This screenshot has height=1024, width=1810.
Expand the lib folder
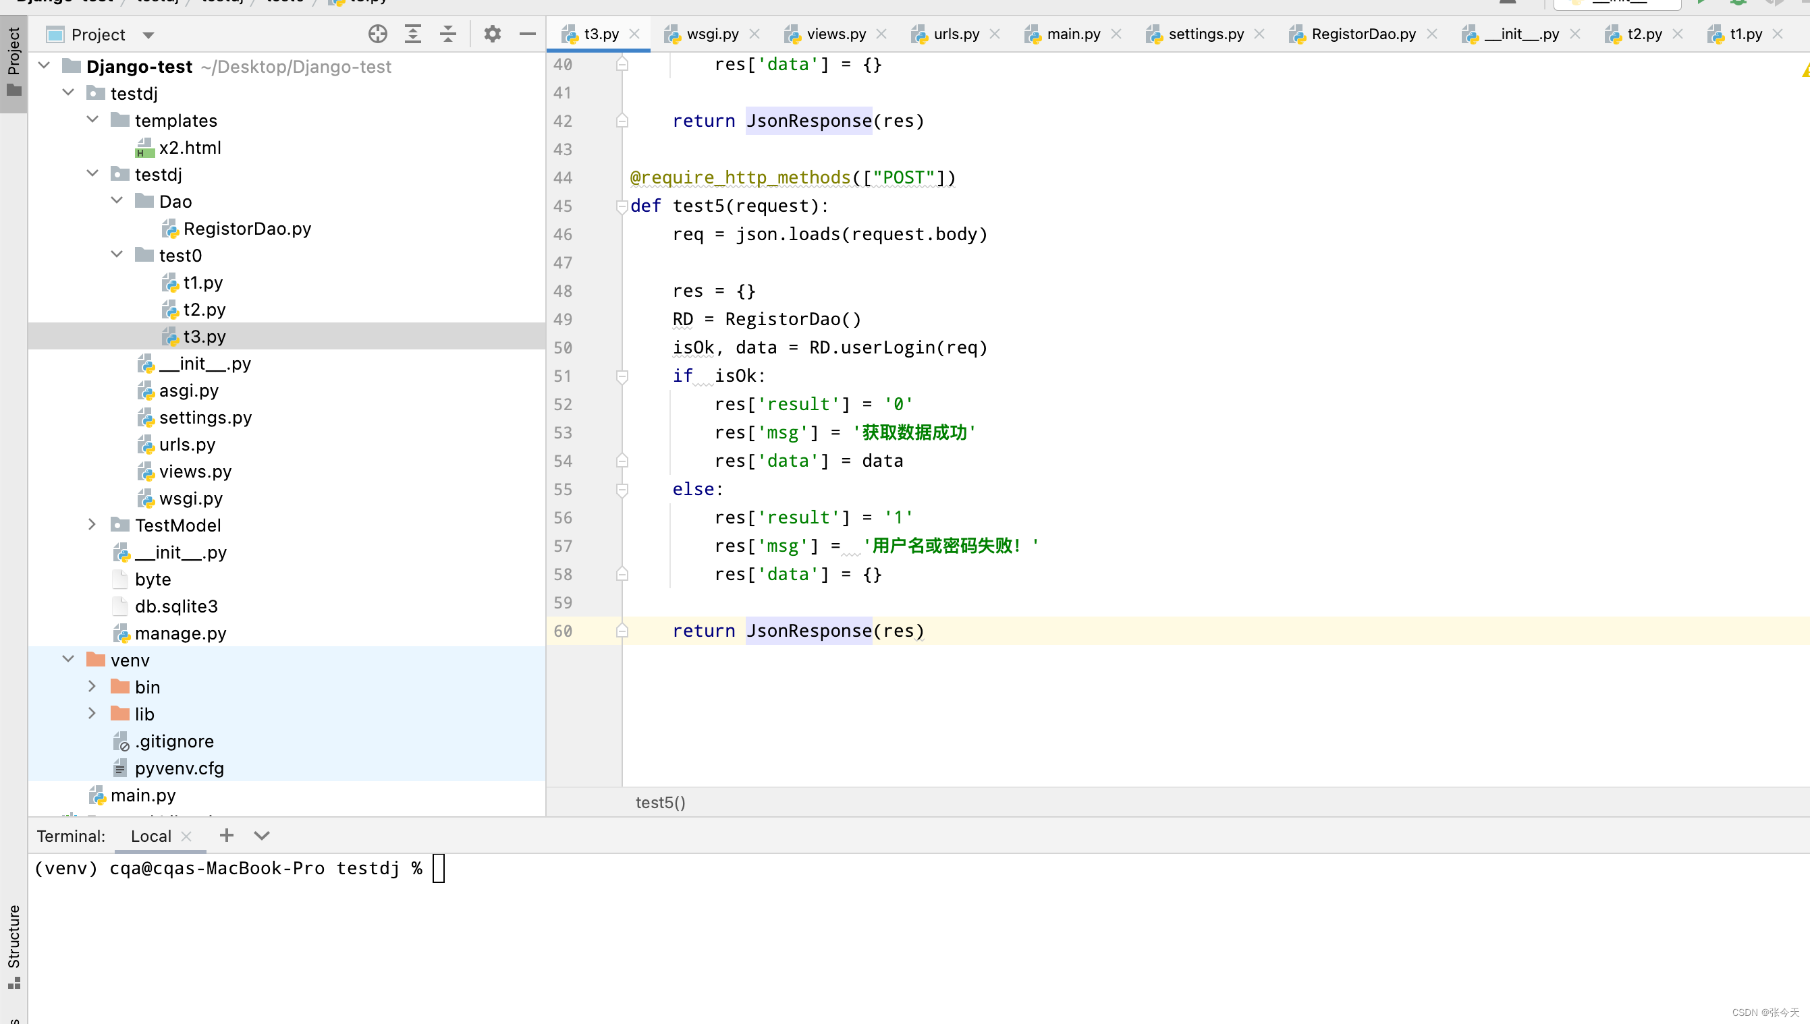point(92,713)
